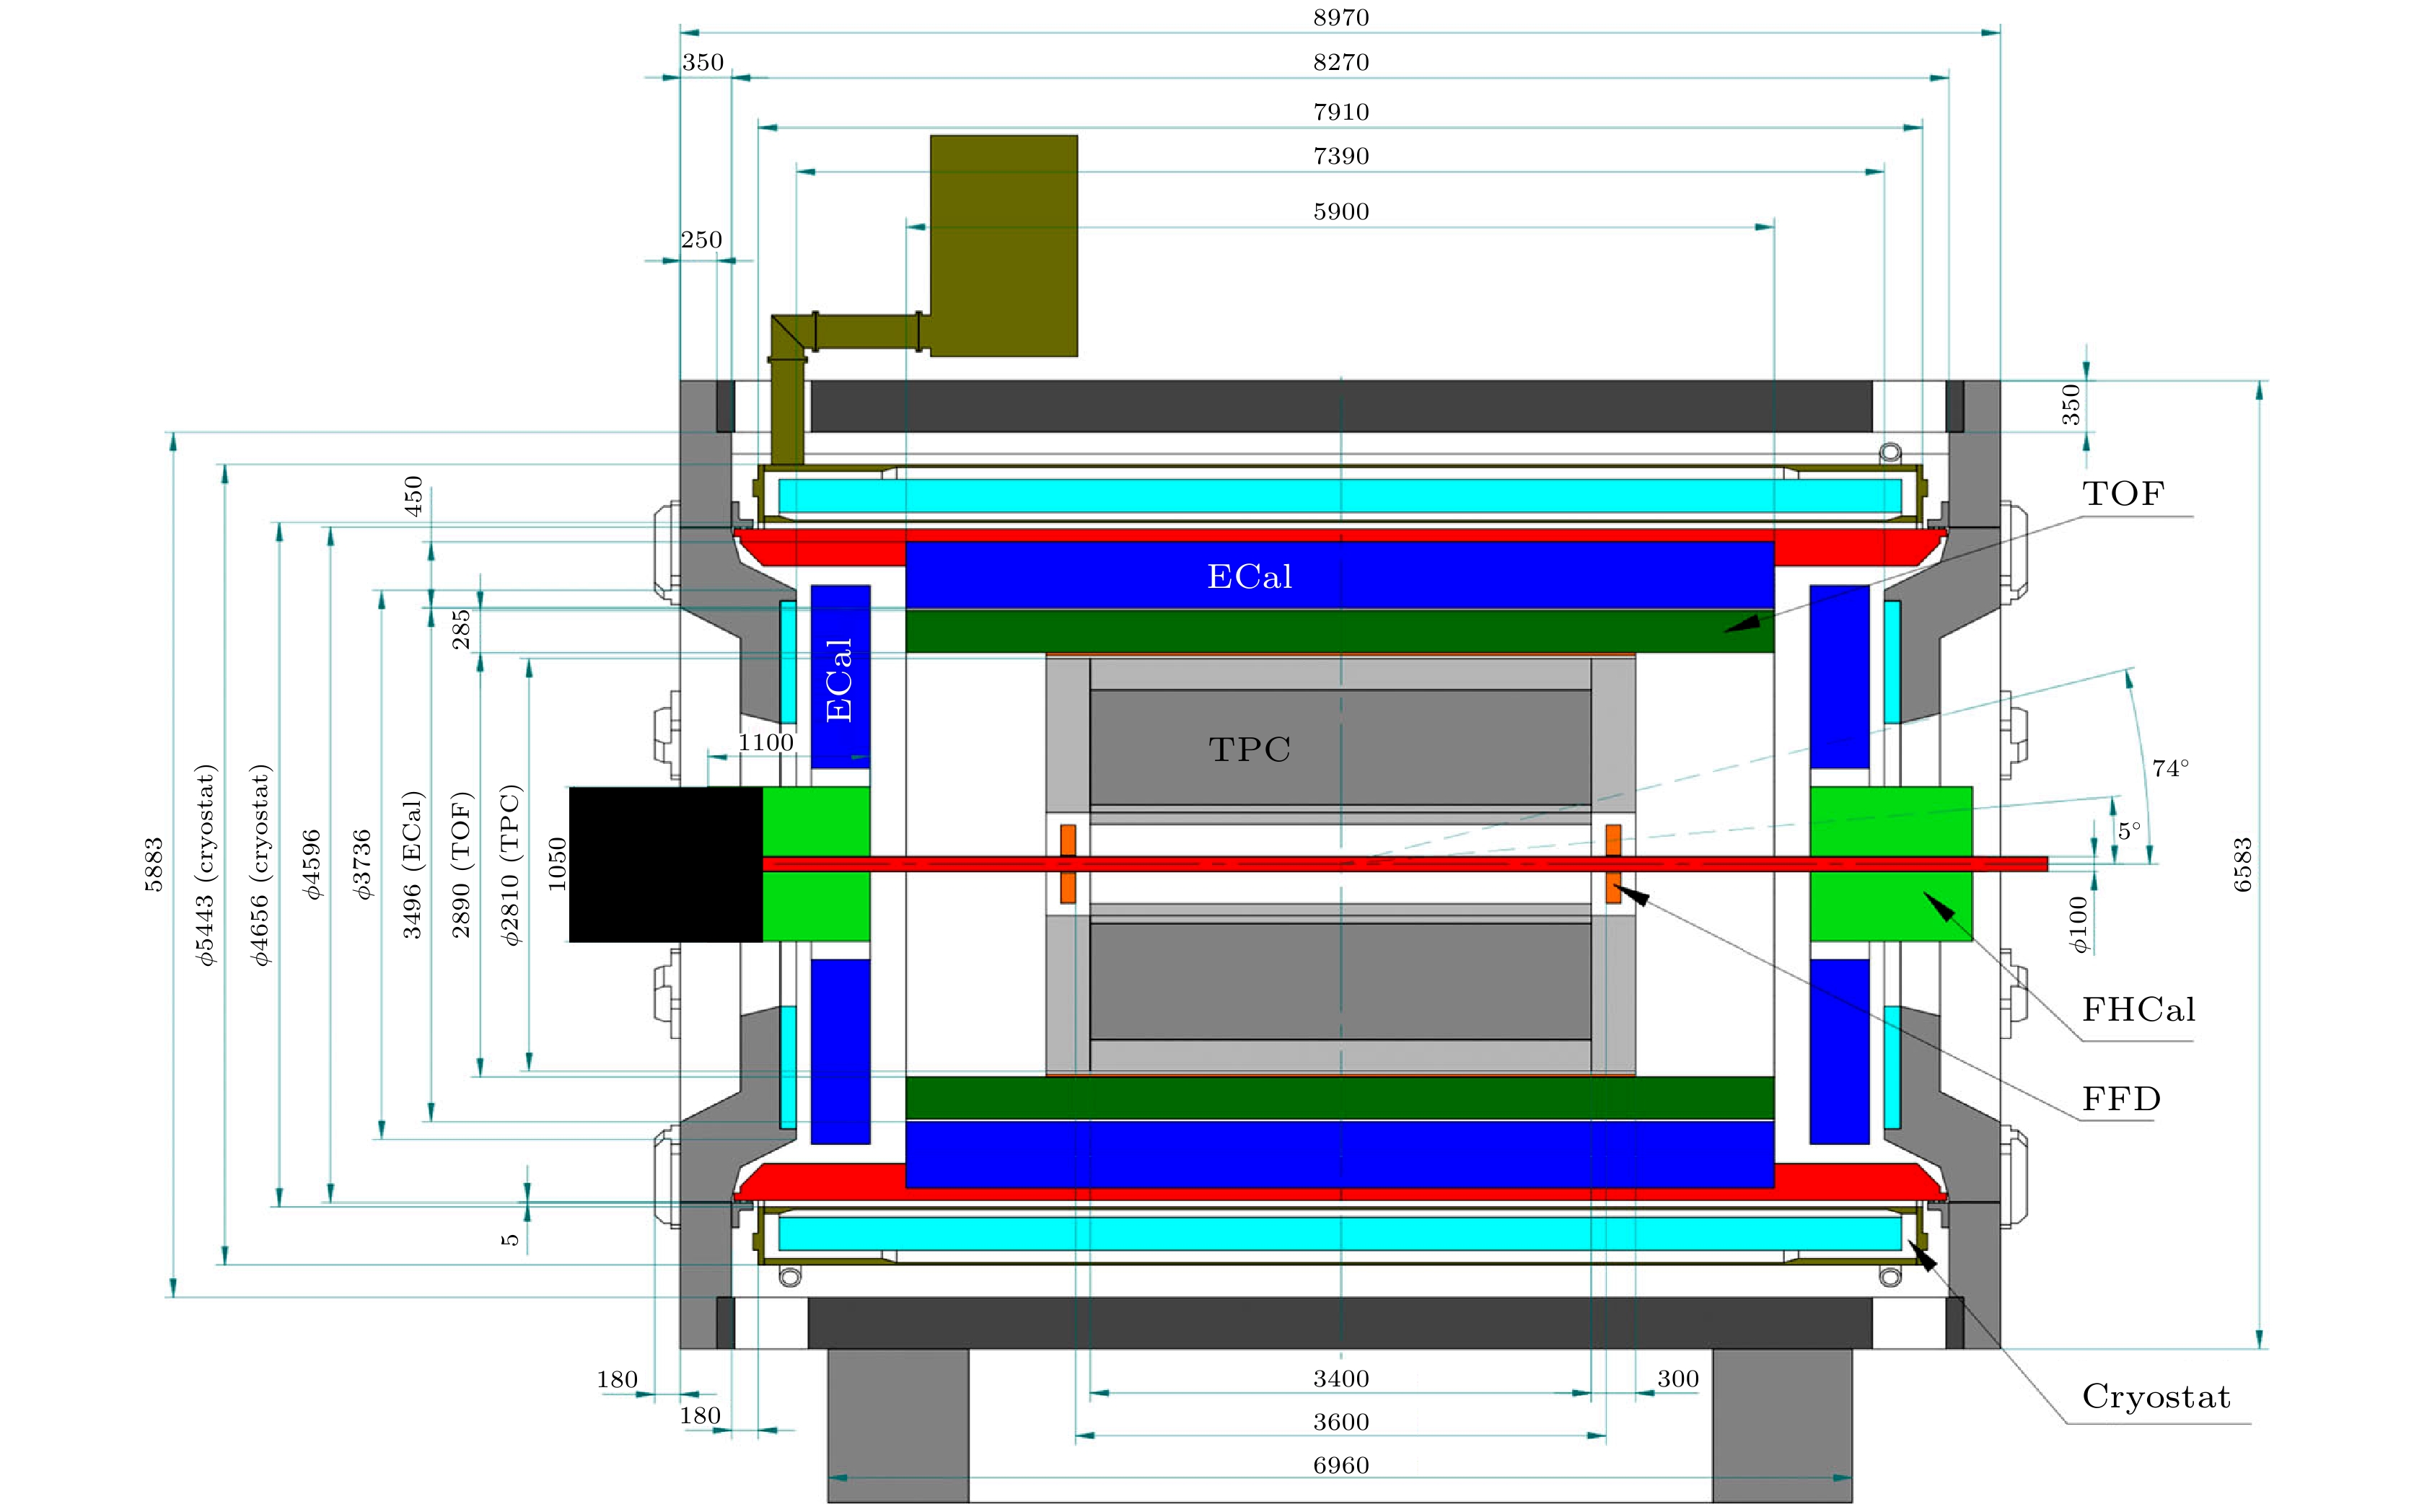2414x1512 pixels.
Task: Click the TPC label in the gray chamber
Action: pos(1249,750)
